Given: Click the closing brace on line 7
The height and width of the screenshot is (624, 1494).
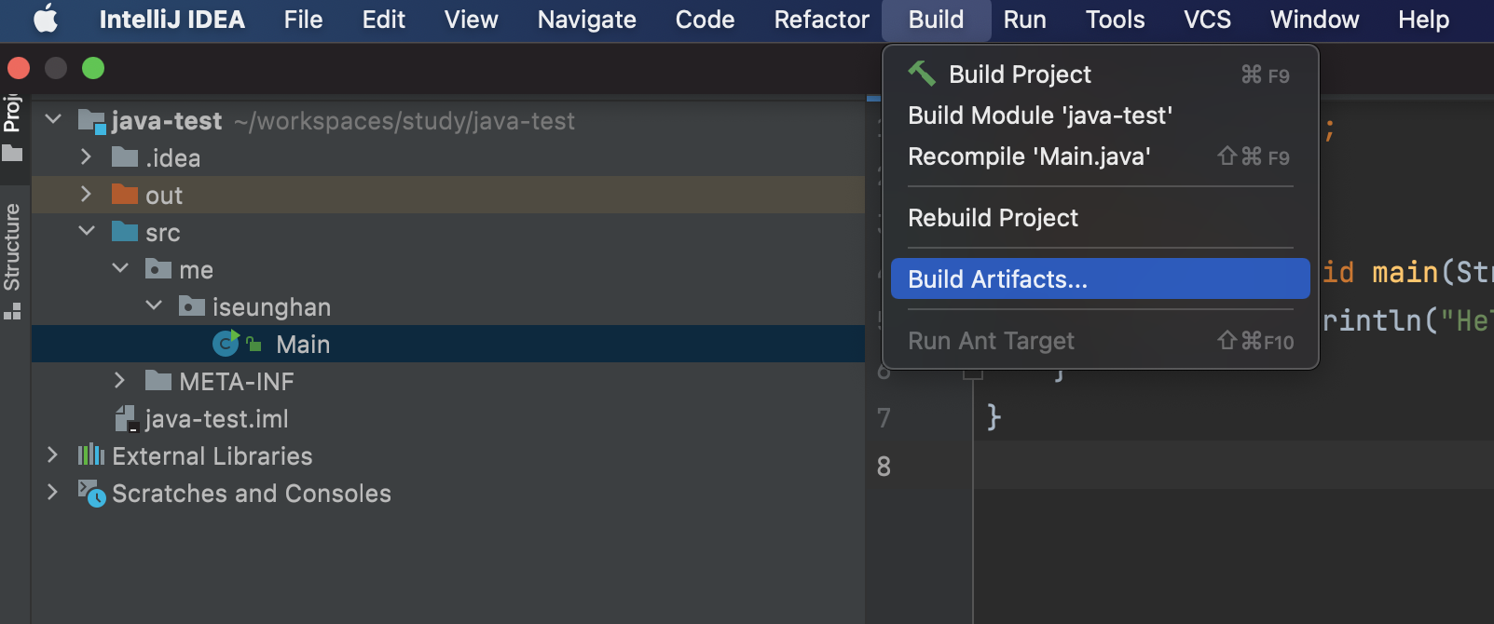Looking at the screenshot, I should tap(994, 416).
